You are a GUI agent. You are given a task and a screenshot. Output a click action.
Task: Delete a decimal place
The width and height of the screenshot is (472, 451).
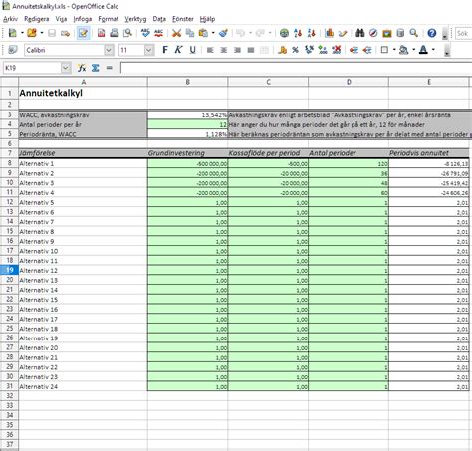point(336,50)
